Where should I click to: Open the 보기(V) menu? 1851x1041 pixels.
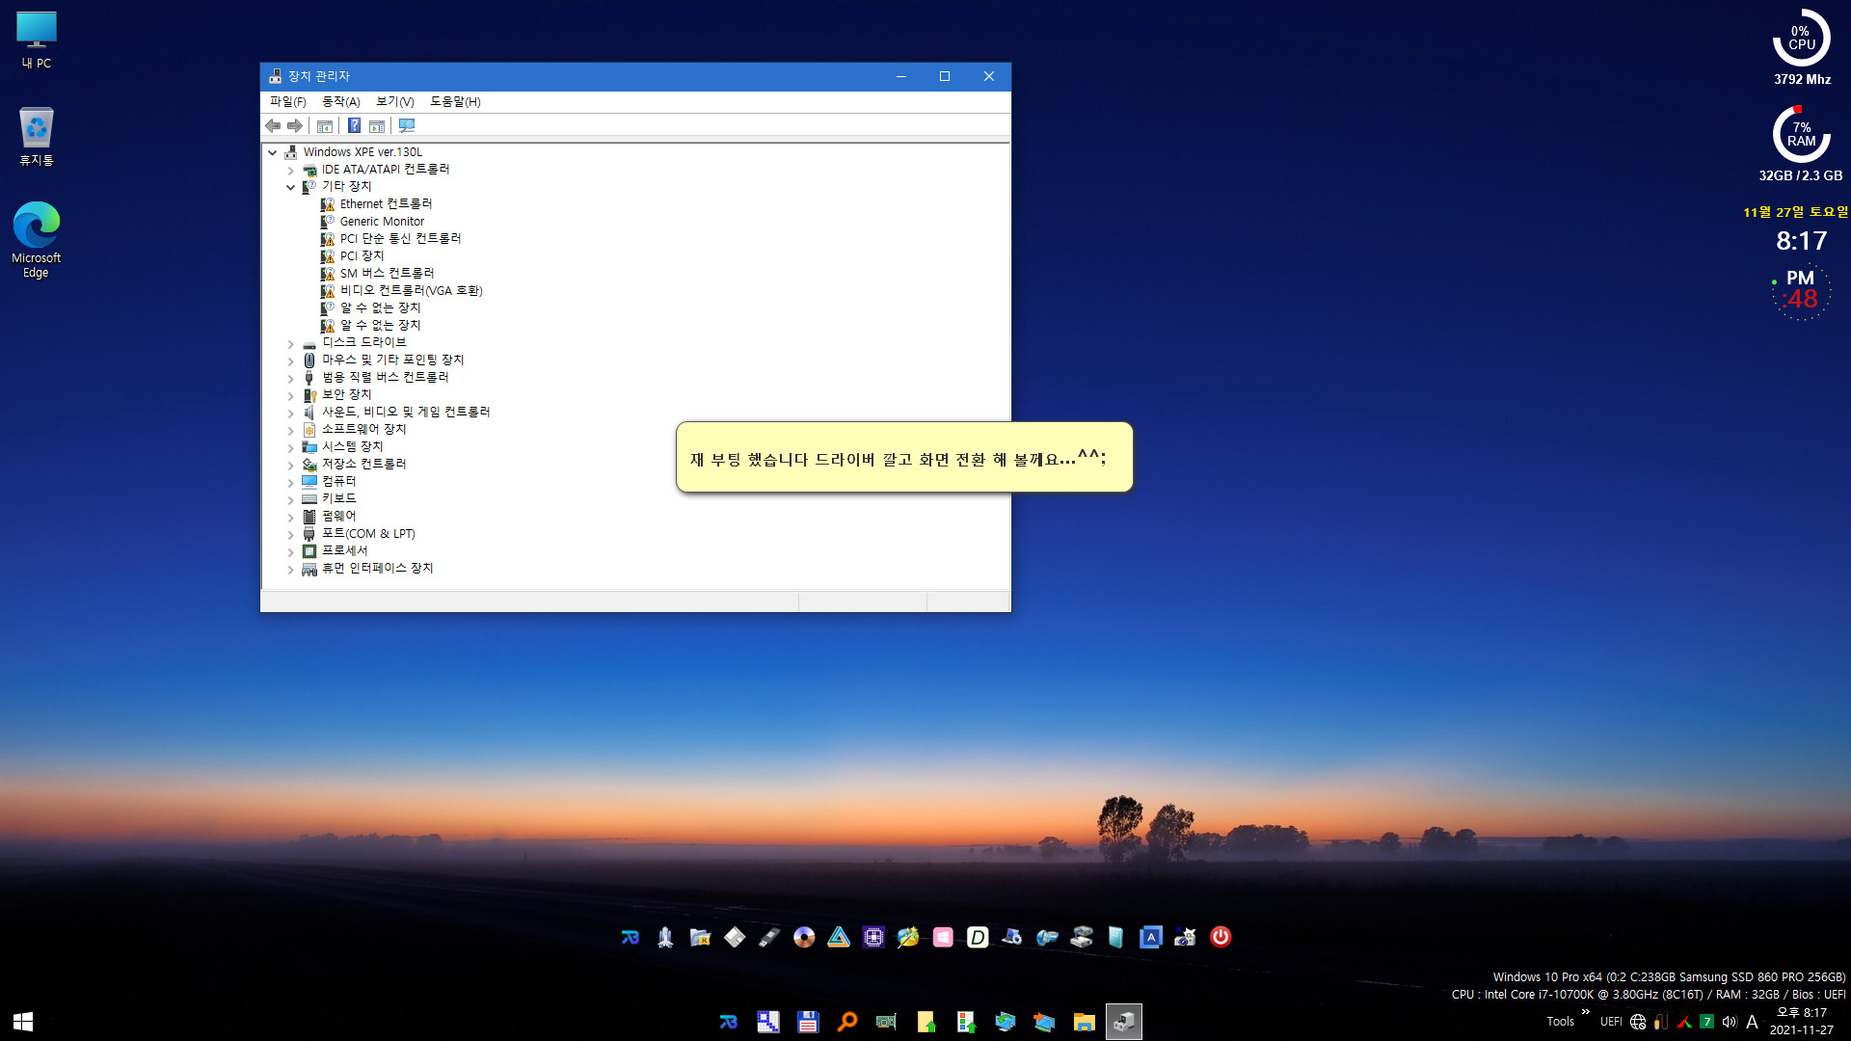pos(395,101)
